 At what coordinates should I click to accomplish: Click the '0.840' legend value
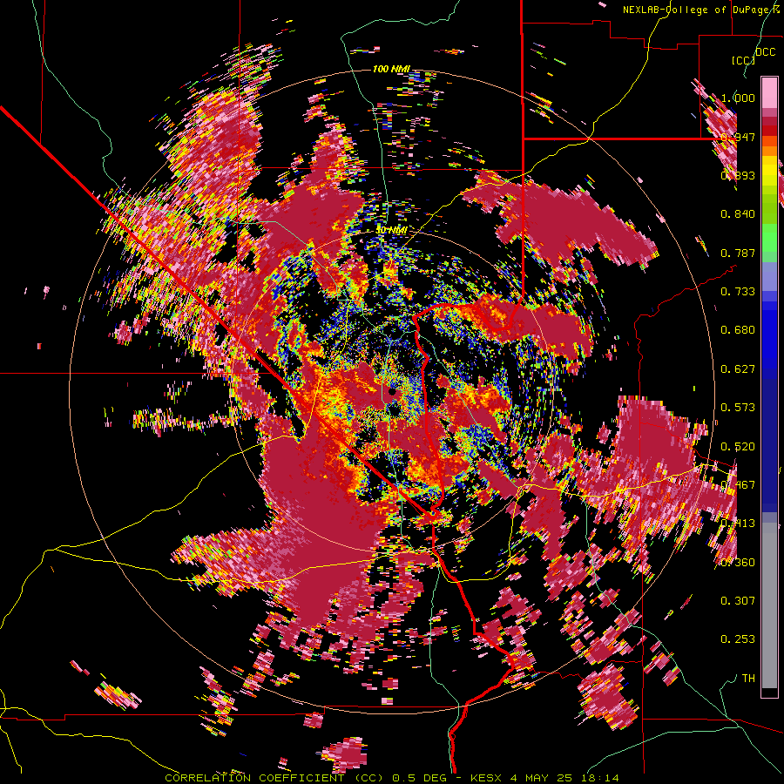point(738,214)
